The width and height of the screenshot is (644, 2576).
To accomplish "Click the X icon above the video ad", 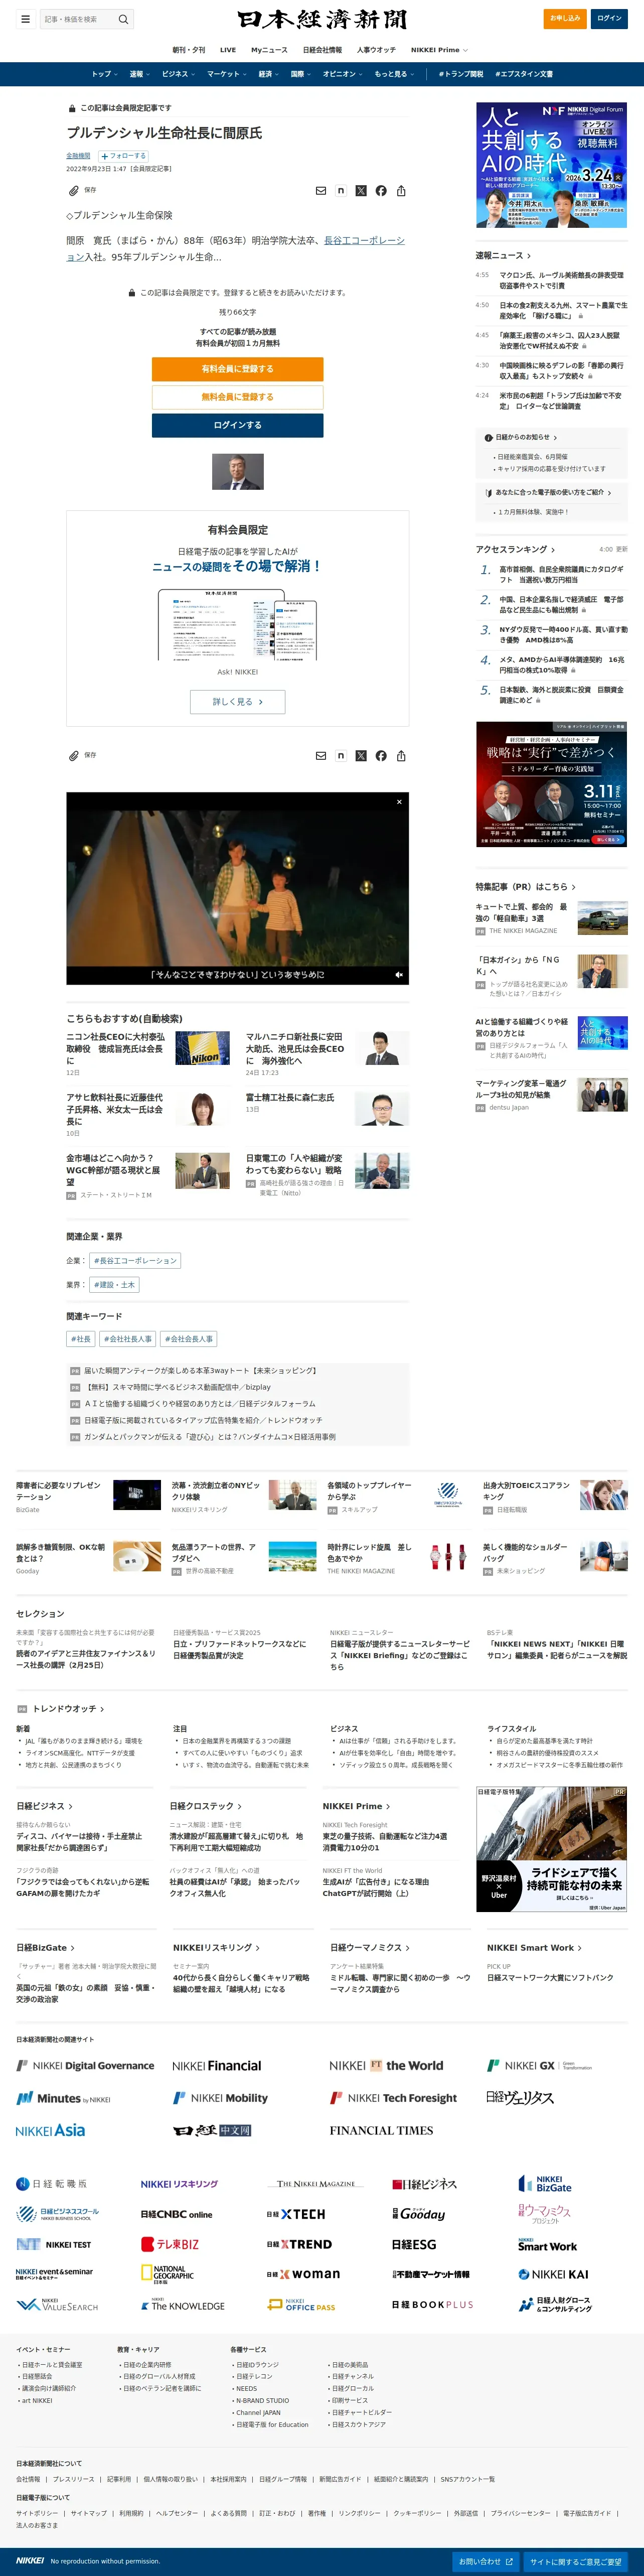I will [x=361, y=755].
